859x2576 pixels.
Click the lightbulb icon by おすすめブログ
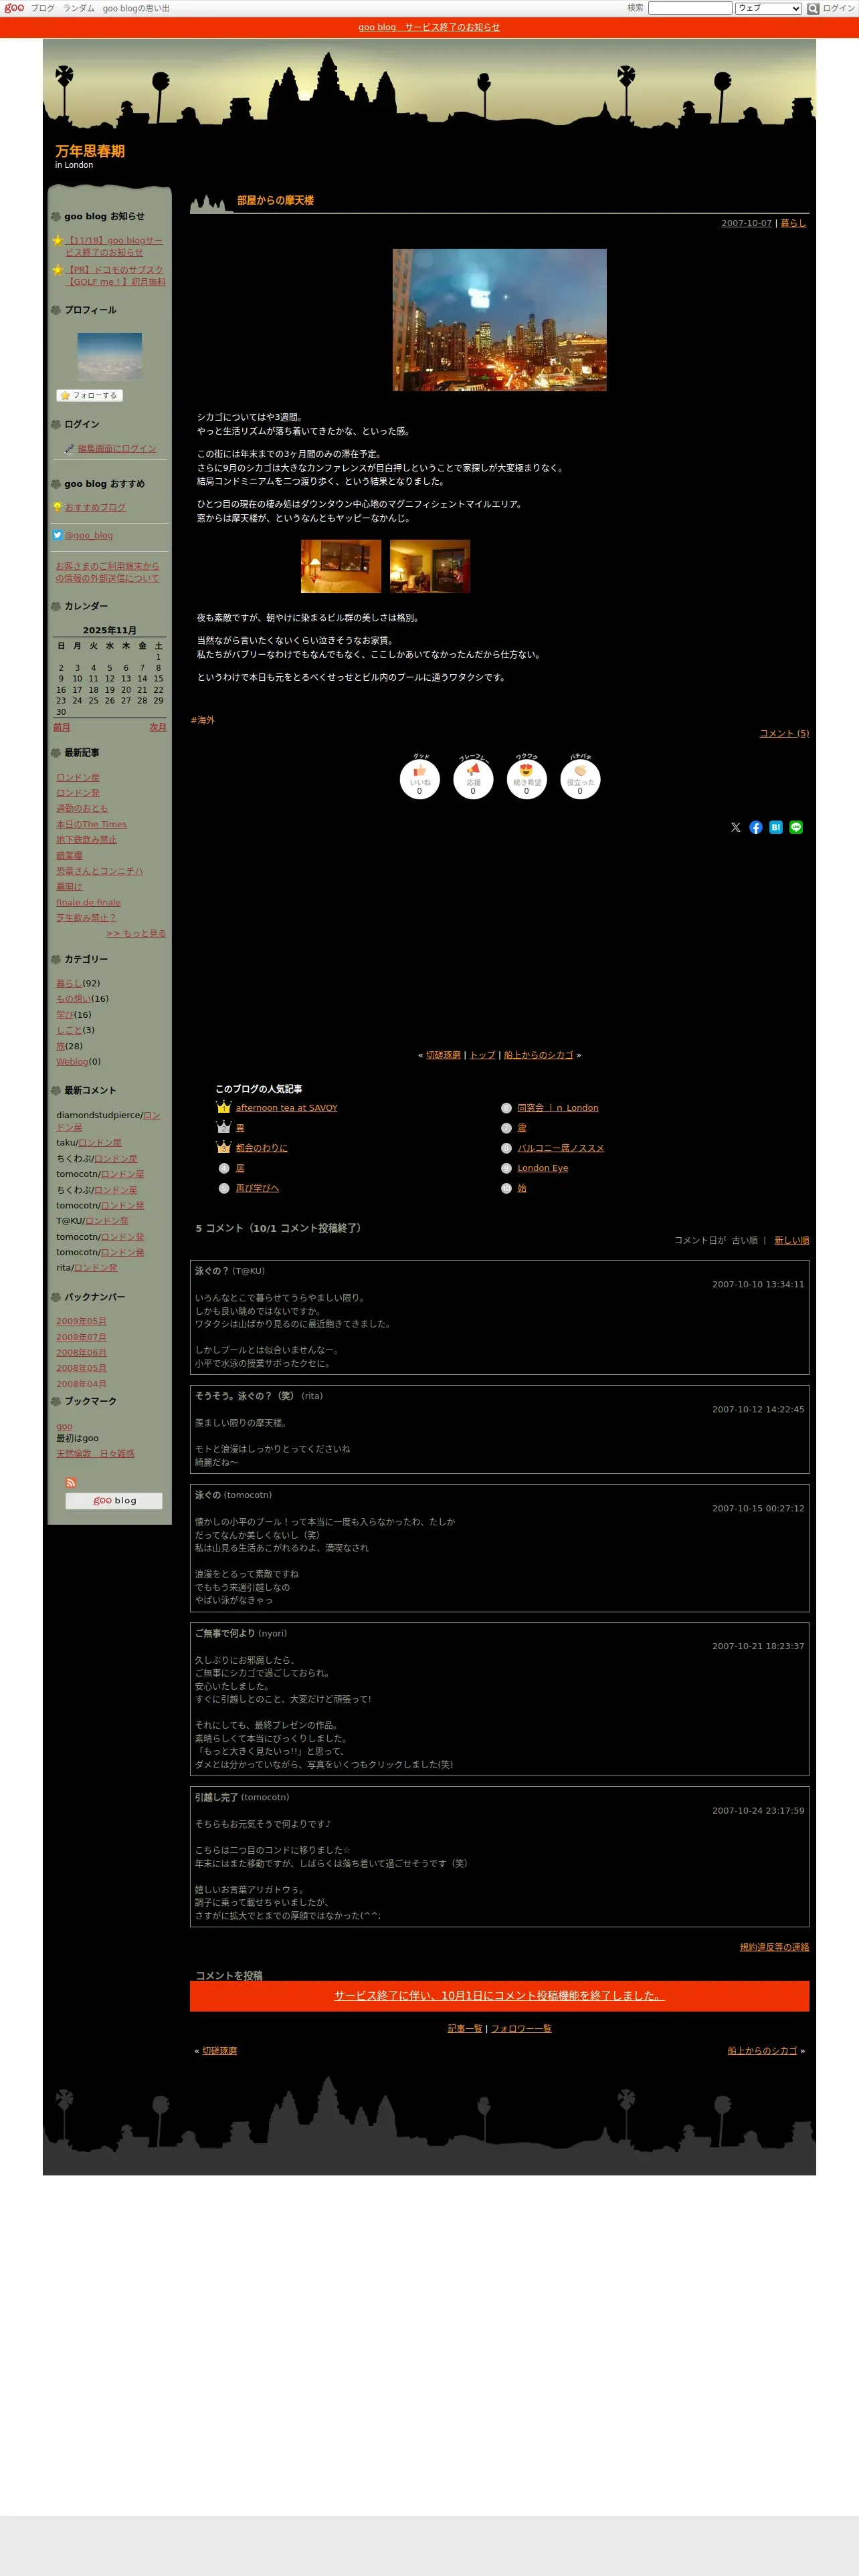pyautogui.click(x=58, y=506)
